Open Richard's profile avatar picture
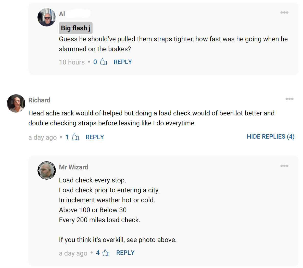 click(x=16, y=103)
